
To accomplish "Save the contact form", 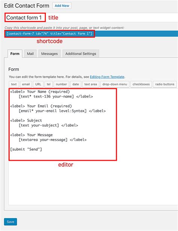I will [11, 222].
